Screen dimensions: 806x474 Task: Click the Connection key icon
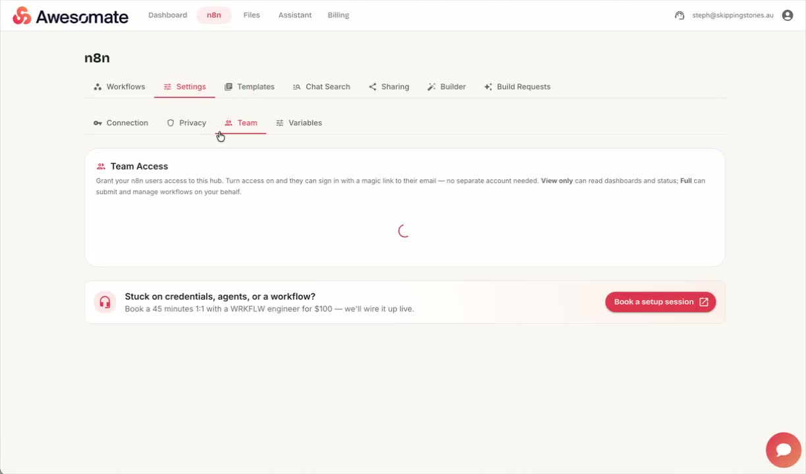point(97,123)
